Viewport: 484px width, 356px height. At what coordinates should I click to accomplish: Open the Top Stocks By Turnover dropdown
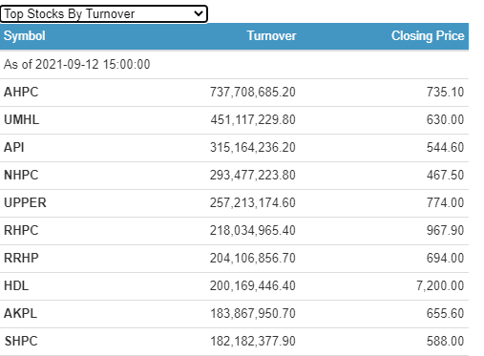pos(104,14)
